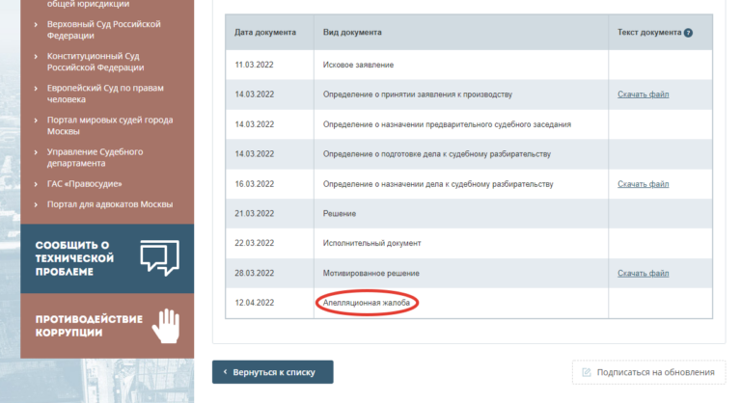This screenshot has height=403, width=741.
Task: Click chevron next to Верховный Суд Российской Федерации
Action: click(x=36, y=24)
